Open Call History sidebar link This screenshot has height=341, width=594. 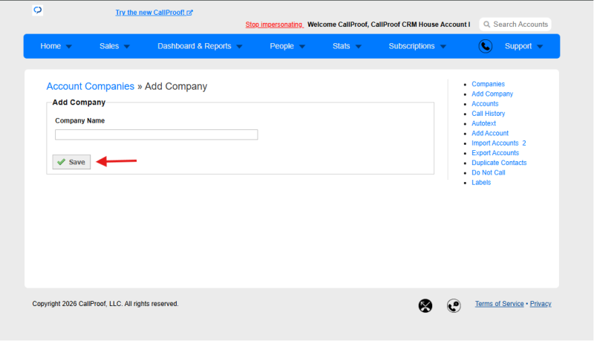pyautogui.click(x=488, y=114)
